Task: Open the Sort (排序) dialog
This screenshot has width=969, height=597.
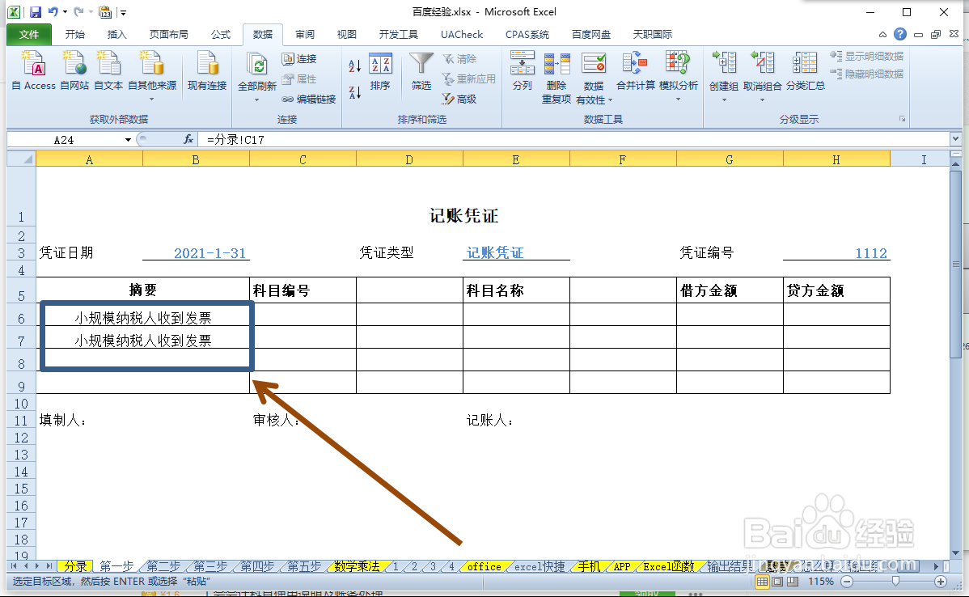Action: coord(380,72)
